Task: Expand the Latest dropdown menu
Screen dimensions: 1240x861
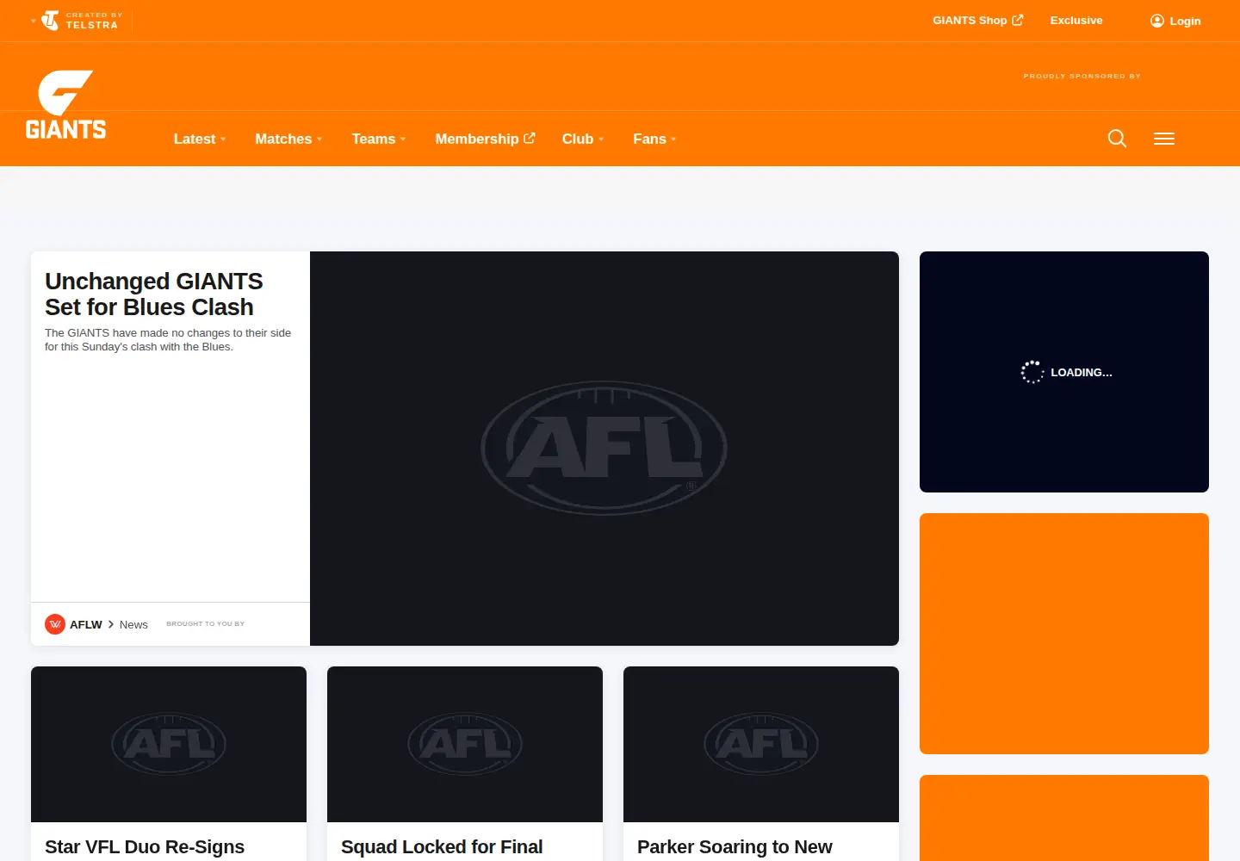Action: click(x=200, y=139)
